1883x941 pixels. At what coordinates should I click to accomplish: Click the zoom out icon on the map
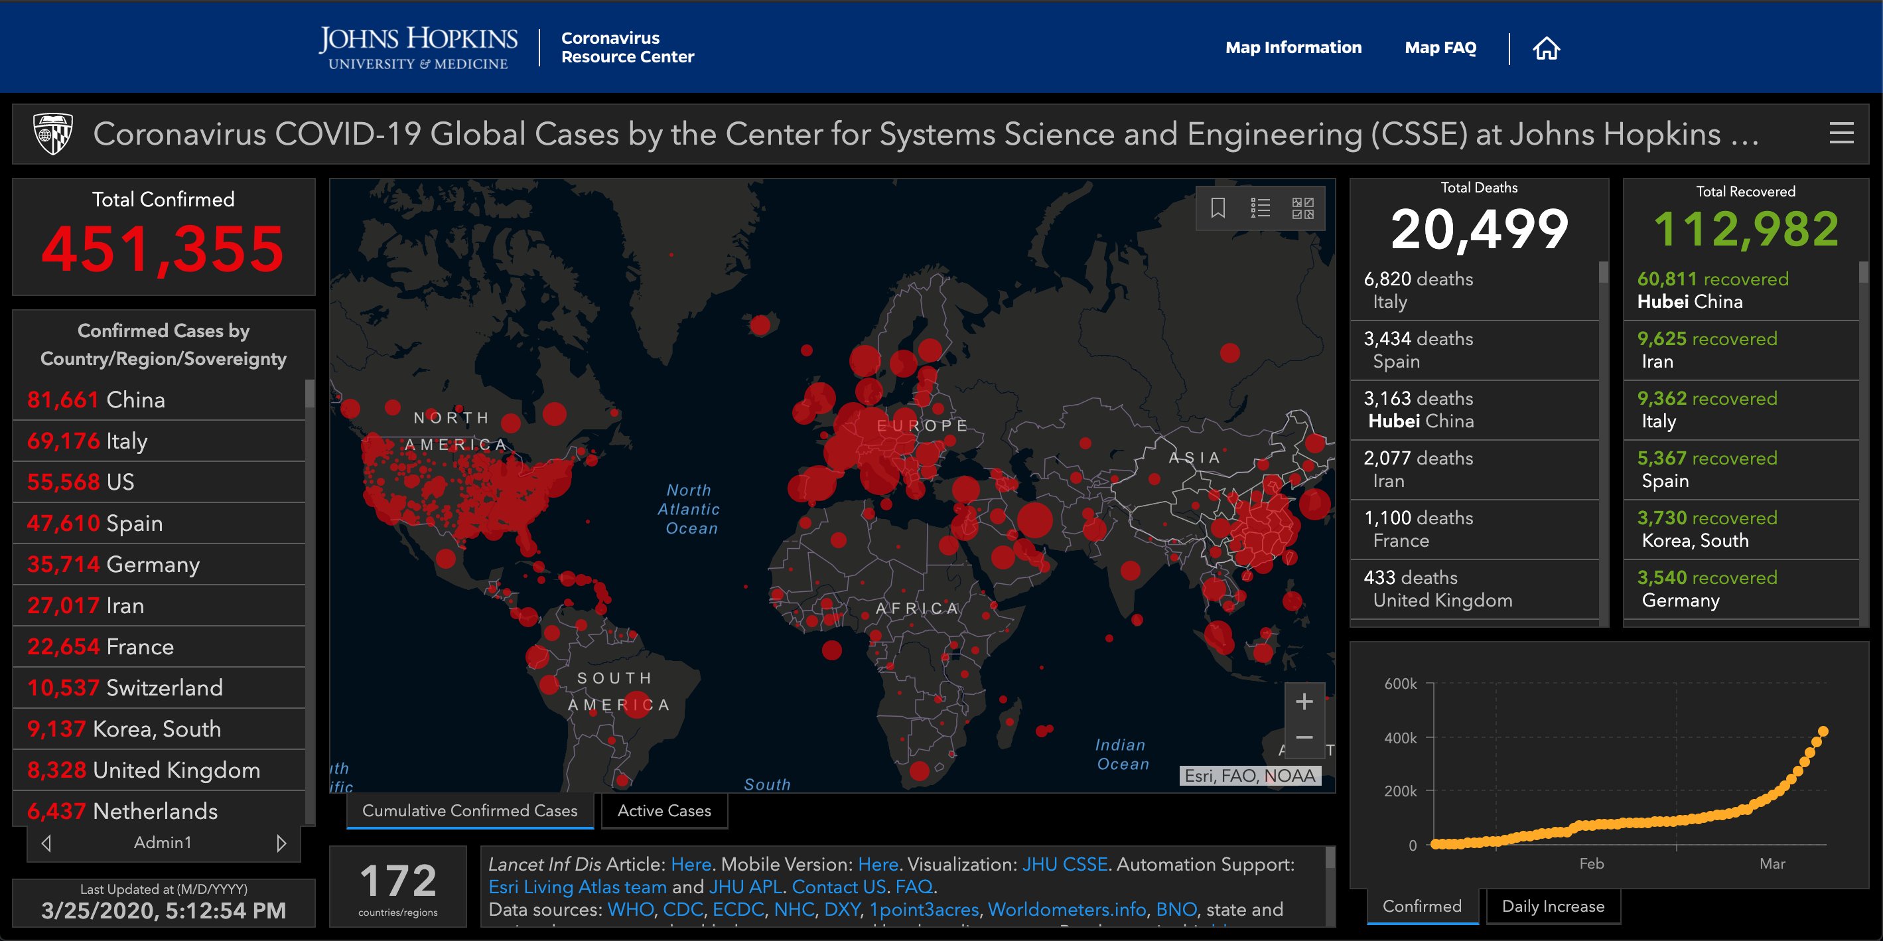(1304, 739)
